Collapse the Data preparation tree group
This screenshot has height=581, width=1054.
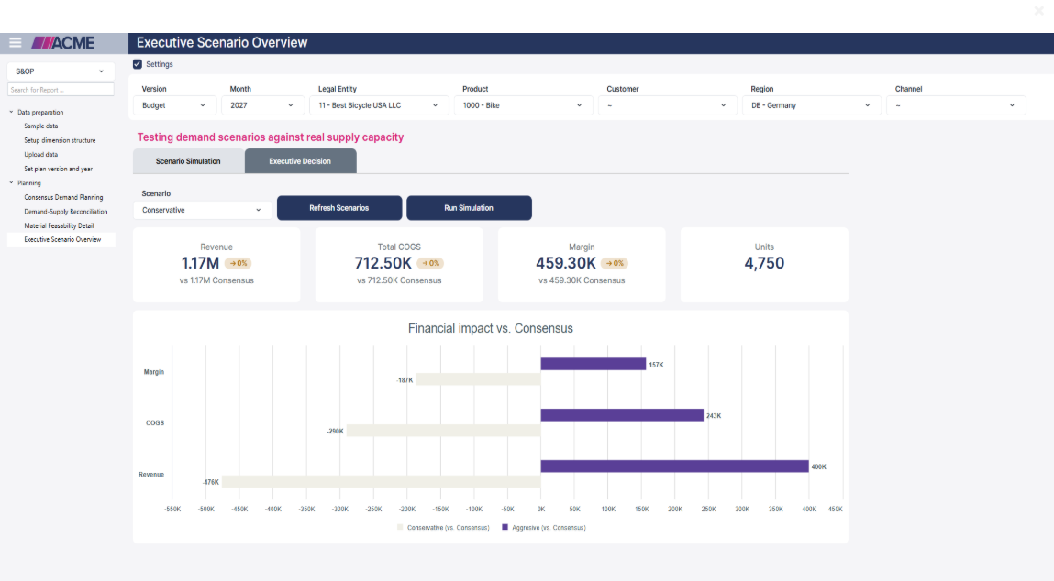pyautogui.click(x=11, y=112)
